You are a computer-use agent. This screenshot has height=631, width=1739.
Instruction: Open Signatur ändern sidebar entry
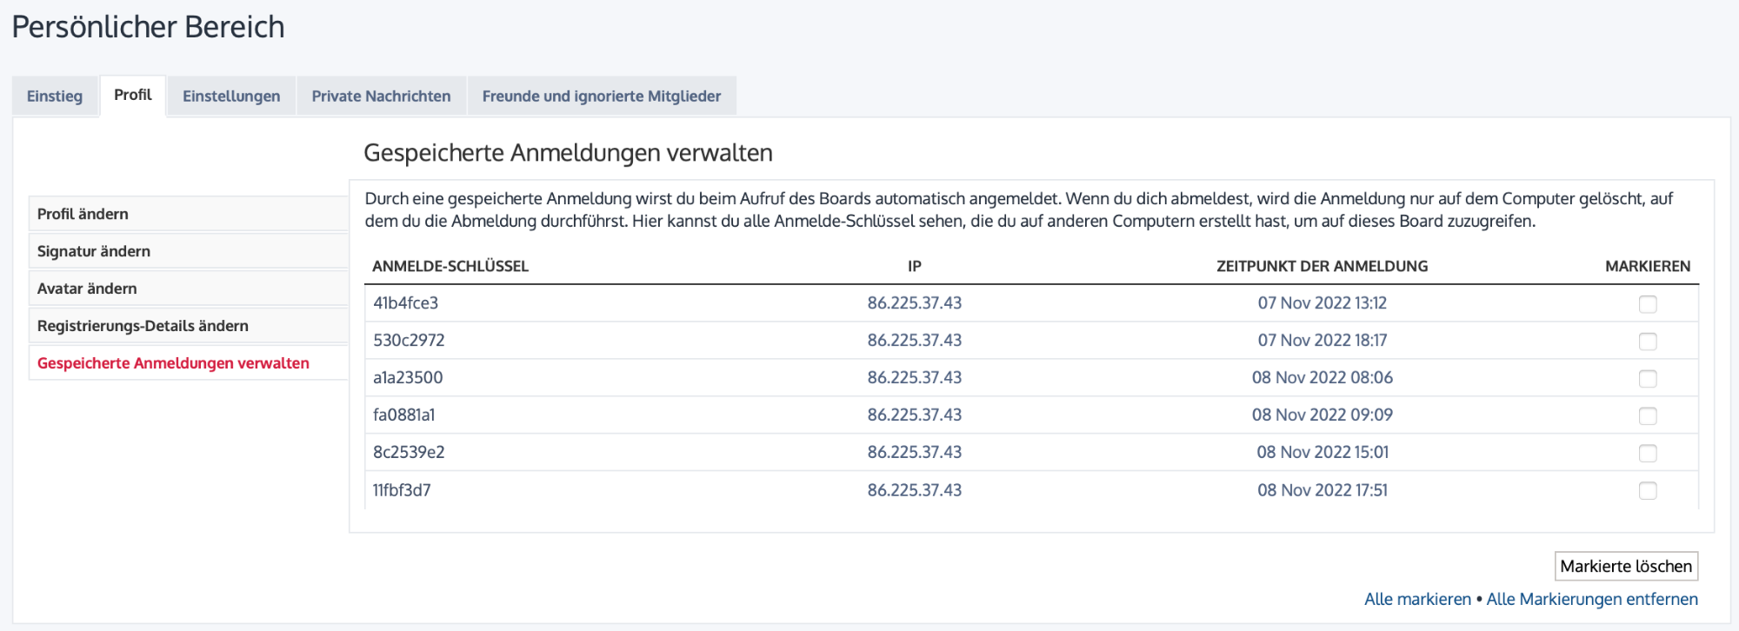(94, 251)
